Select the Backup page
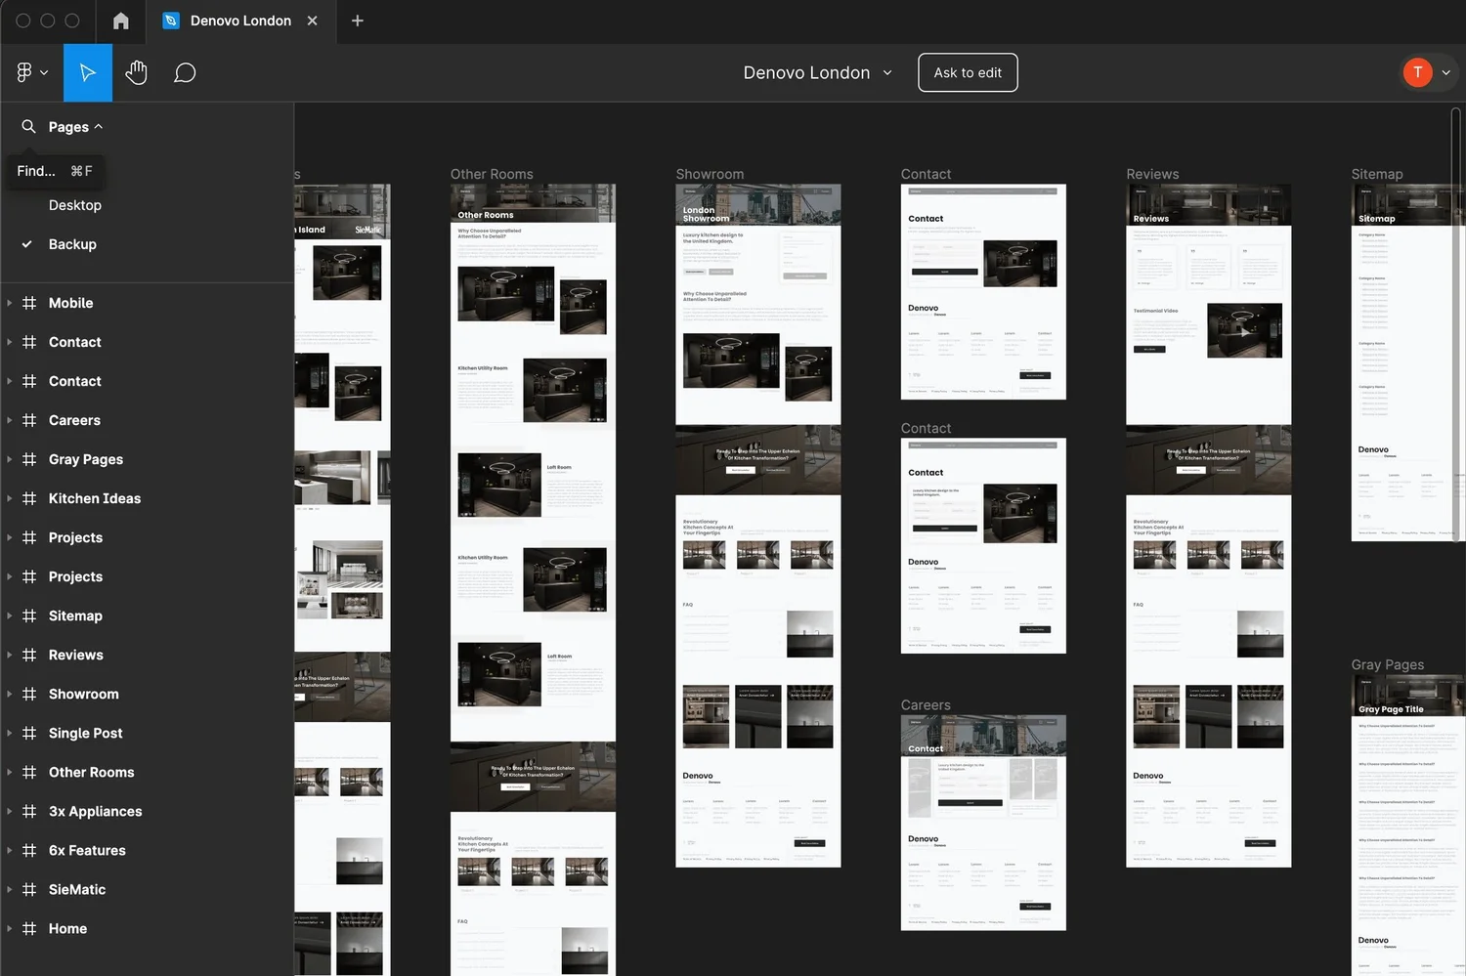The image size is (1466, 976). click(72, 244)
